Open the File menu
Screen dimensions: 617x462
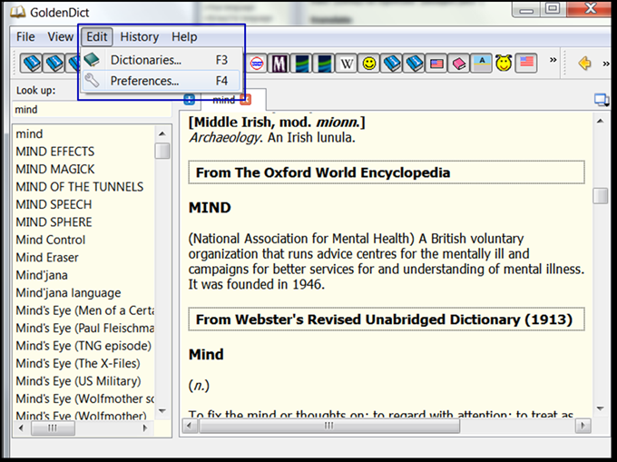click(25, 37)
